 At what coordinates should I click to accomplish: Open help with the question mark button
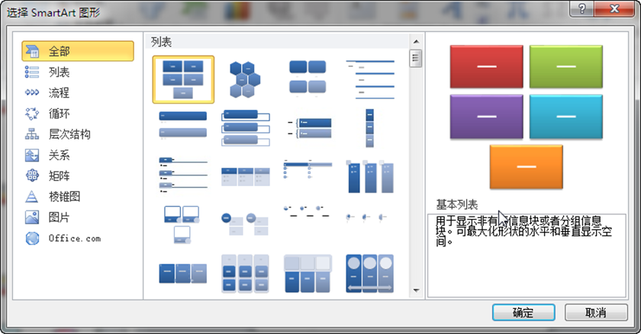pyautogui.click(x=582, y=8)
